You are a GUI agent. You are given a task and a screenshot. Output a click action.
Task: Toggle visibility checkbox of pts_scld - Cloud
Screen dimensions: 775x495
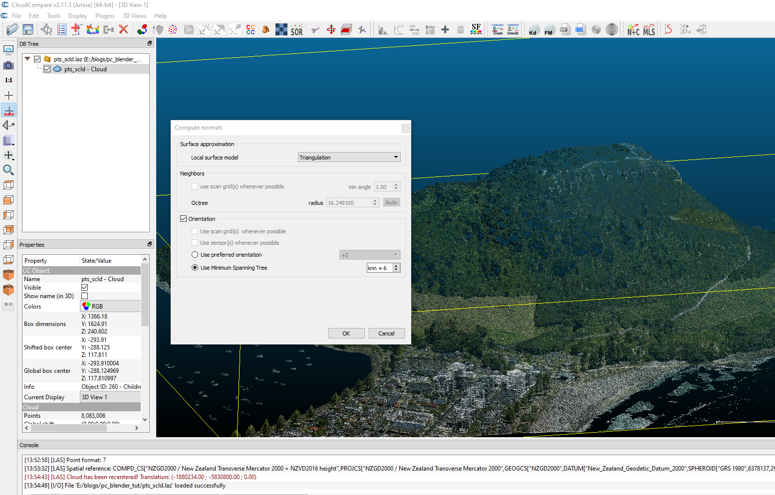pos(47,69)
